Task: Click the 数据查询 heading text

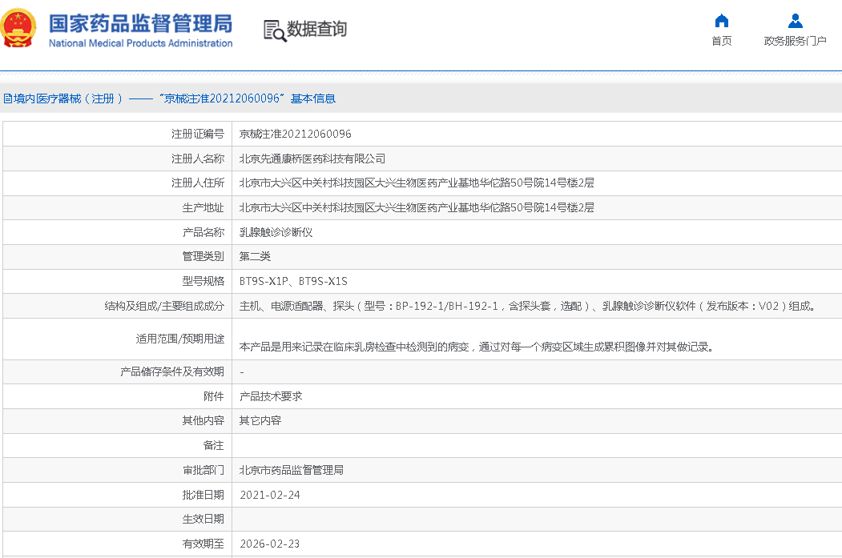Action: [316, 29]
